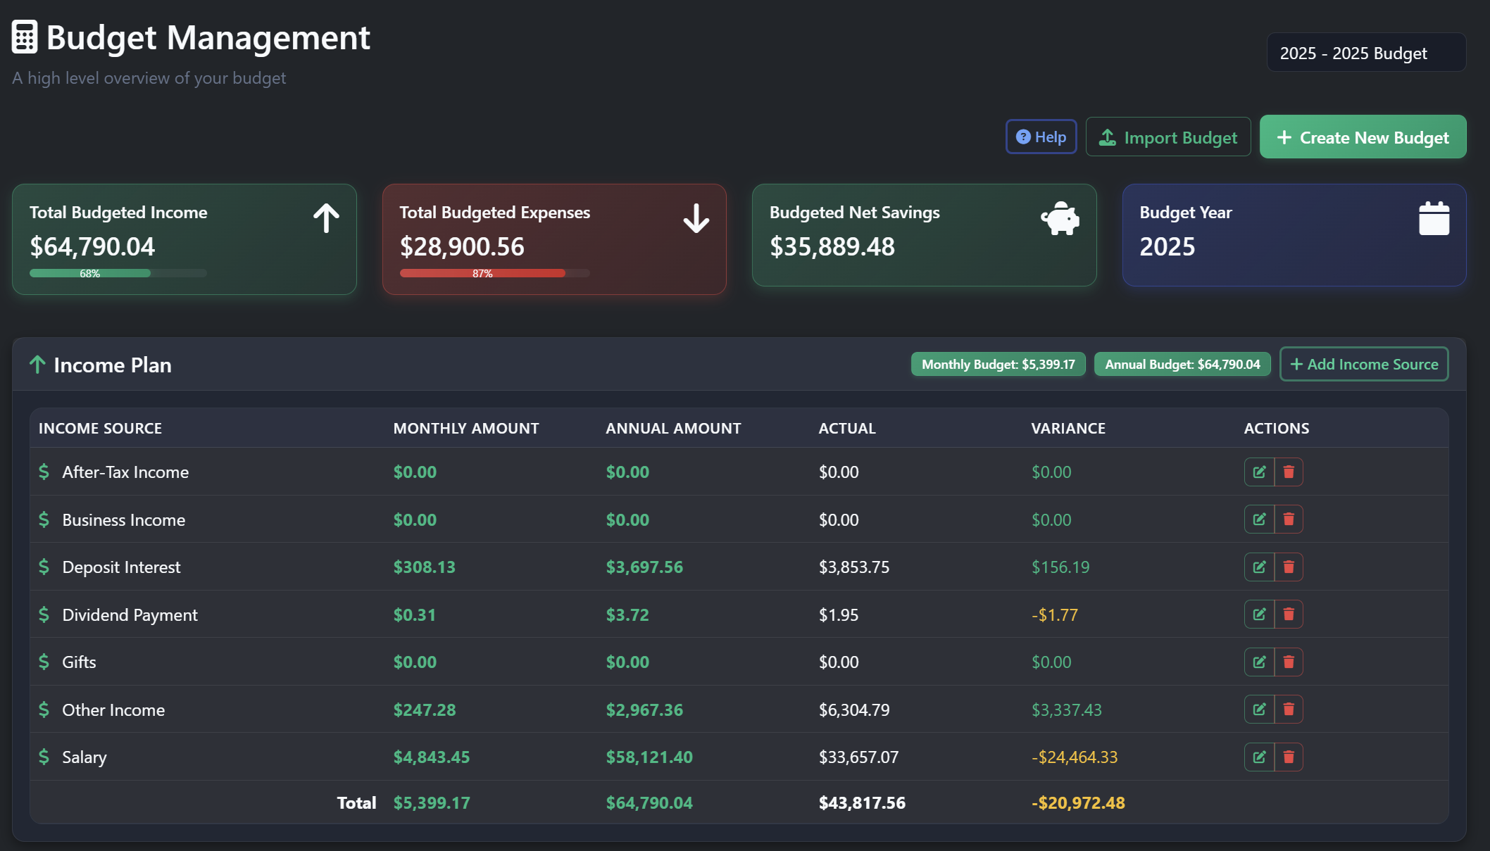Open the Help button
This screenshot has height=851, width=1490.
point(1041,137)
